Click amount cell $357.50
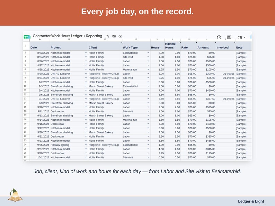The image size is (275, 206). (x=206, y=99)
